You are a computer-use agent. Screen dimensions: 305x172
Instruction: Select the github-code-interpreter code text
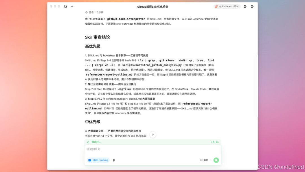tap(126, 19)
